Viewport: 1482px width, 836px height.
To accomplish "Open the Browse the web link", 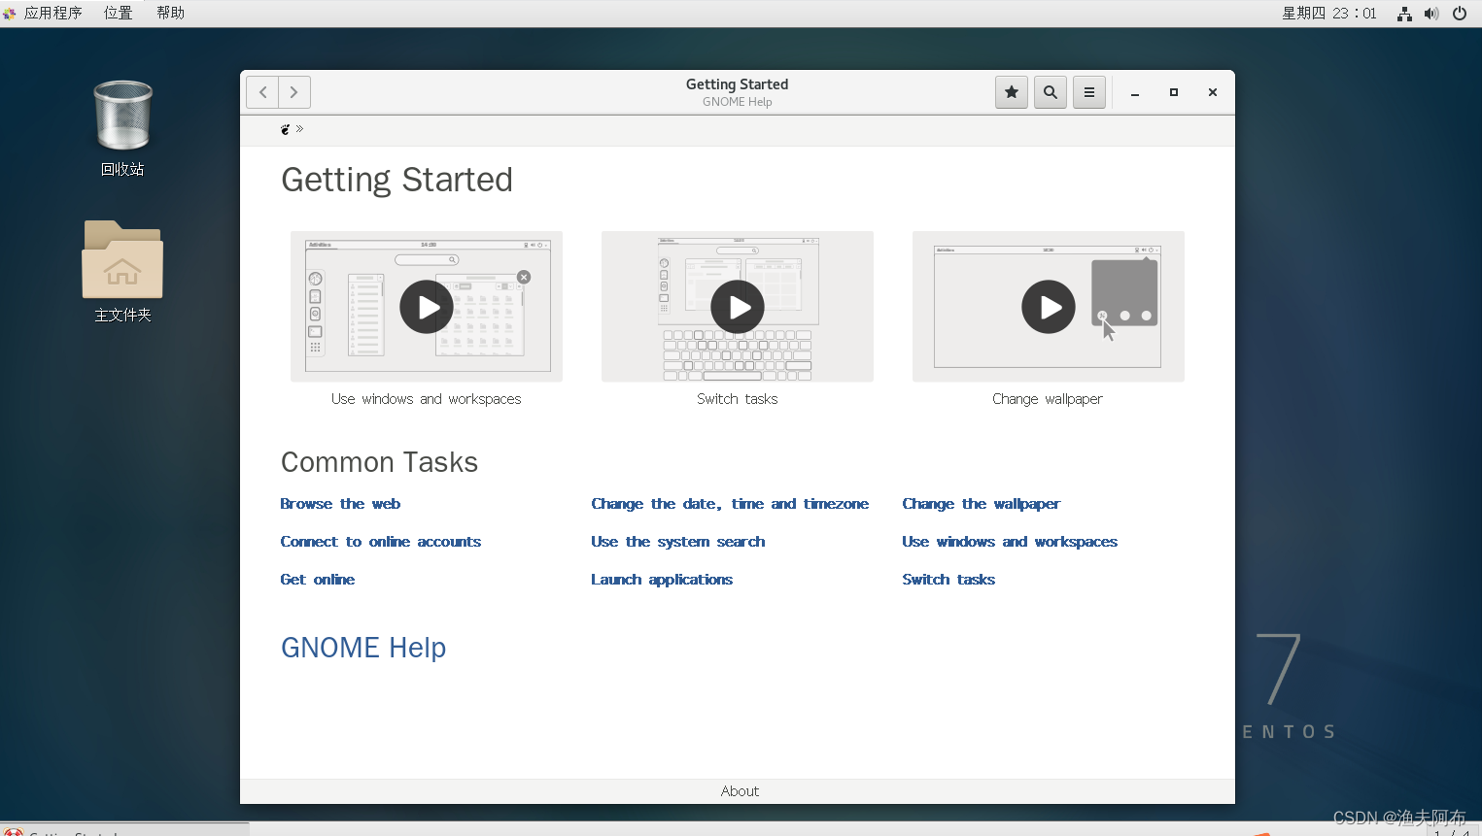I will [340, 504].
